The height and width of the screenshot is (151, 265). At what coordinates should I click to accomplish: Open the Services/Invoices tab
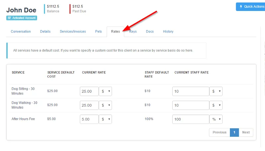click(x=73, y=31)
